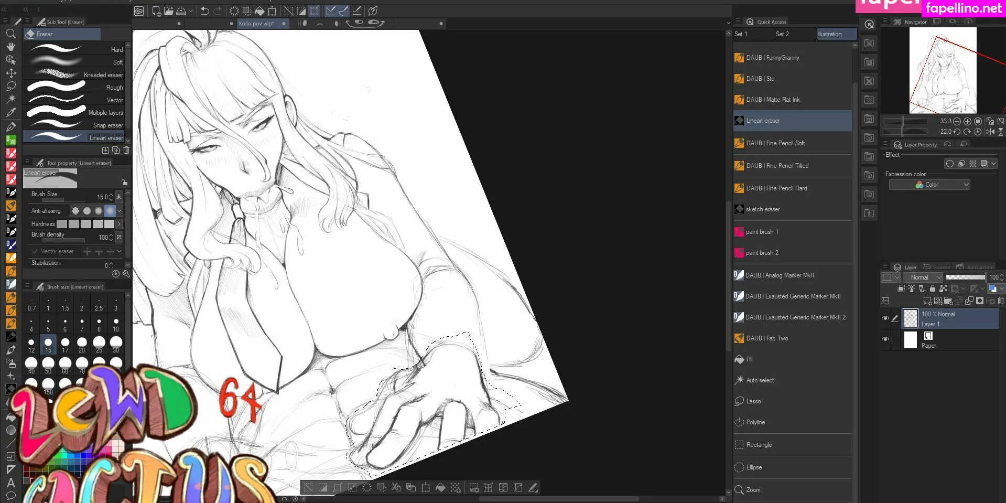Click the delete sub tool trash icon
Viewport: 1006px width, 503px height.
[126, 150]
